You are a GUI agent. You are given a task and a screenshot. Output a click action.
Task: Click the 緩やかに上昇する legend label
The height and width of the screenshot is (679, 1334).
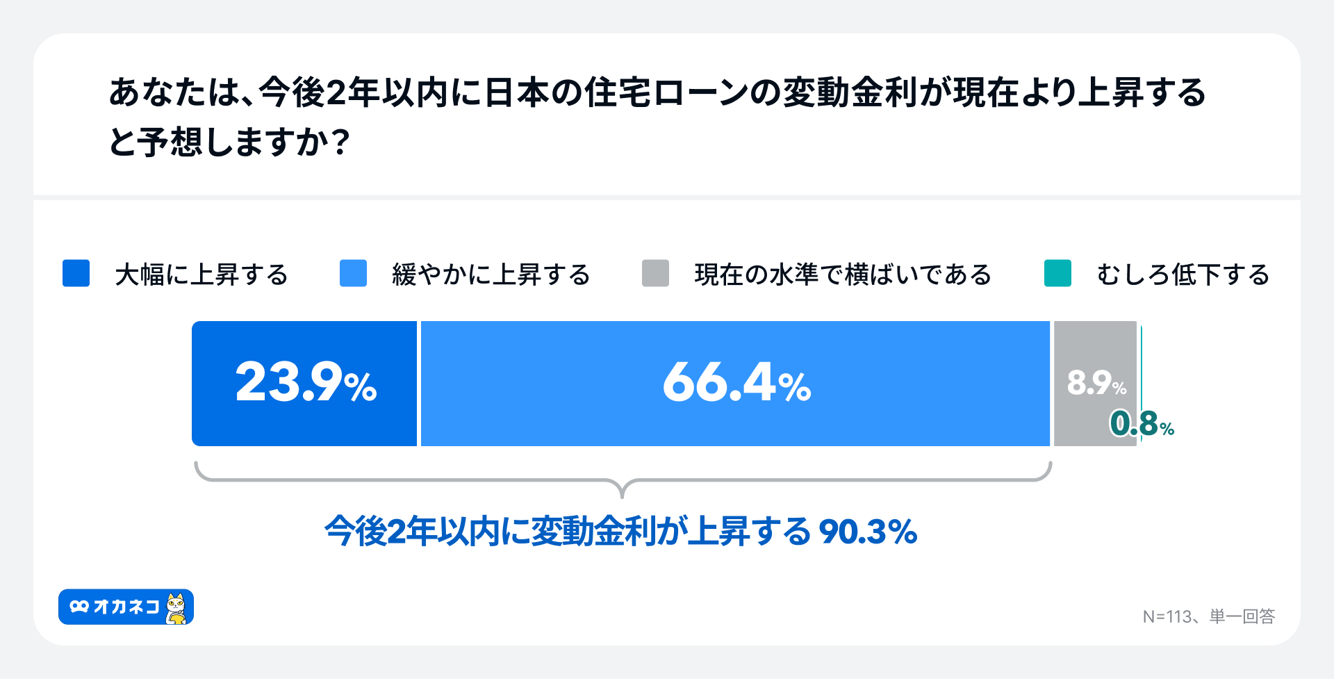click(491, 275)
